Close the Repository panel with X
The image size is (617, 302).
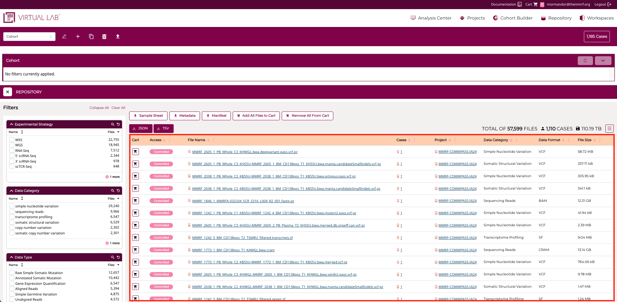pyautogui.click(x=8, y=92)
